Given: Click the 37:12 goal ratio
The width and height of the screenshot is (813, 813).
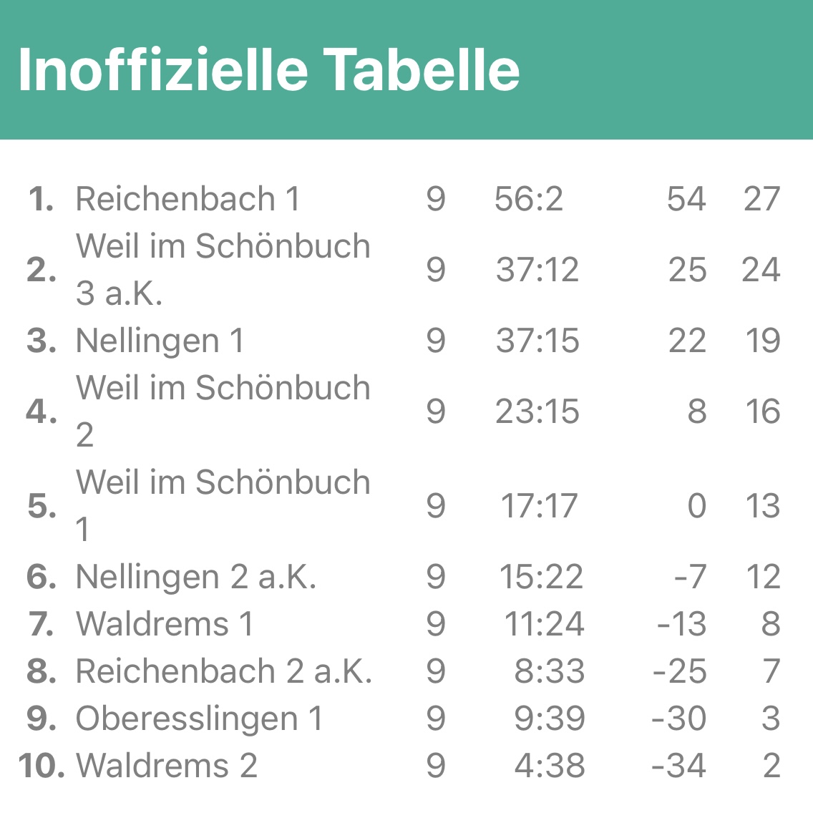Looking at the screenshot, I should (x=537, y=270).
